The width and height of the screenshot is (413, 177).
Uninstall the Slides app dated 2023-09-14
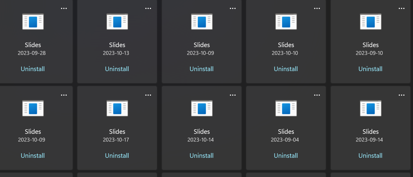[370, 156]
